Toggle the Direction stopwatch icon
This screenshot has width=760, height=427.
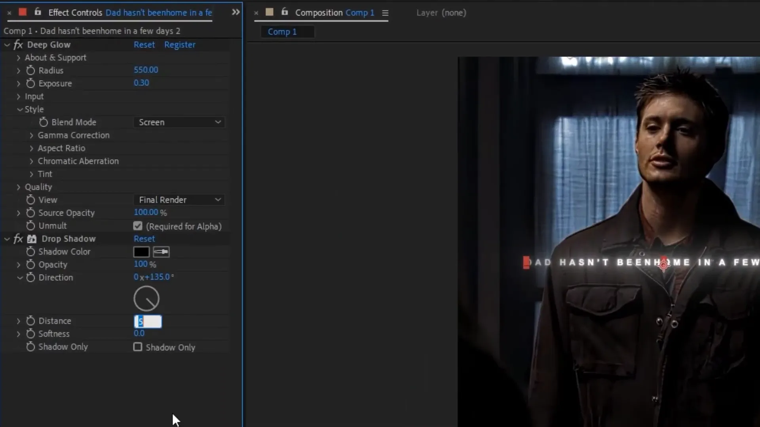30,278
